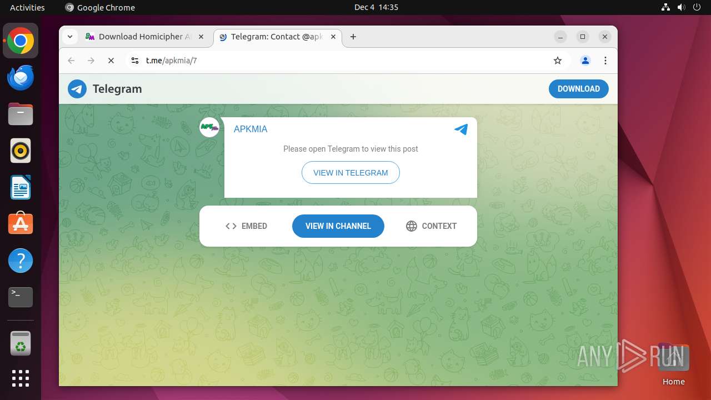
Task: Go forward in browser history
Action: click(91, 61)
